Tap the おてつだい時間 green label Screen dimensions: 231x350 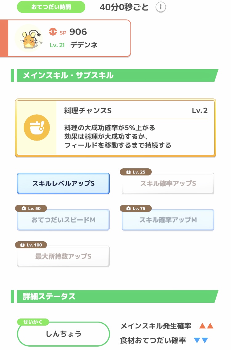pyautogui.click(x=51, y=7)
